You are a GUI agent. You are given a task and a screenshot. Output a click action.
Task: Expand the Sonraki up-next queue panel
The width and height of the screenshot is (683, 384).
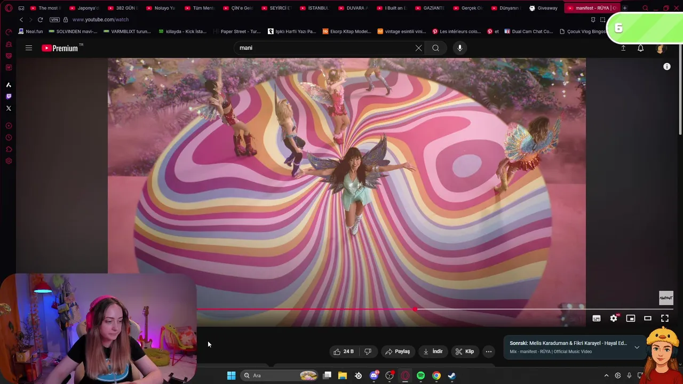pos(637,347)
